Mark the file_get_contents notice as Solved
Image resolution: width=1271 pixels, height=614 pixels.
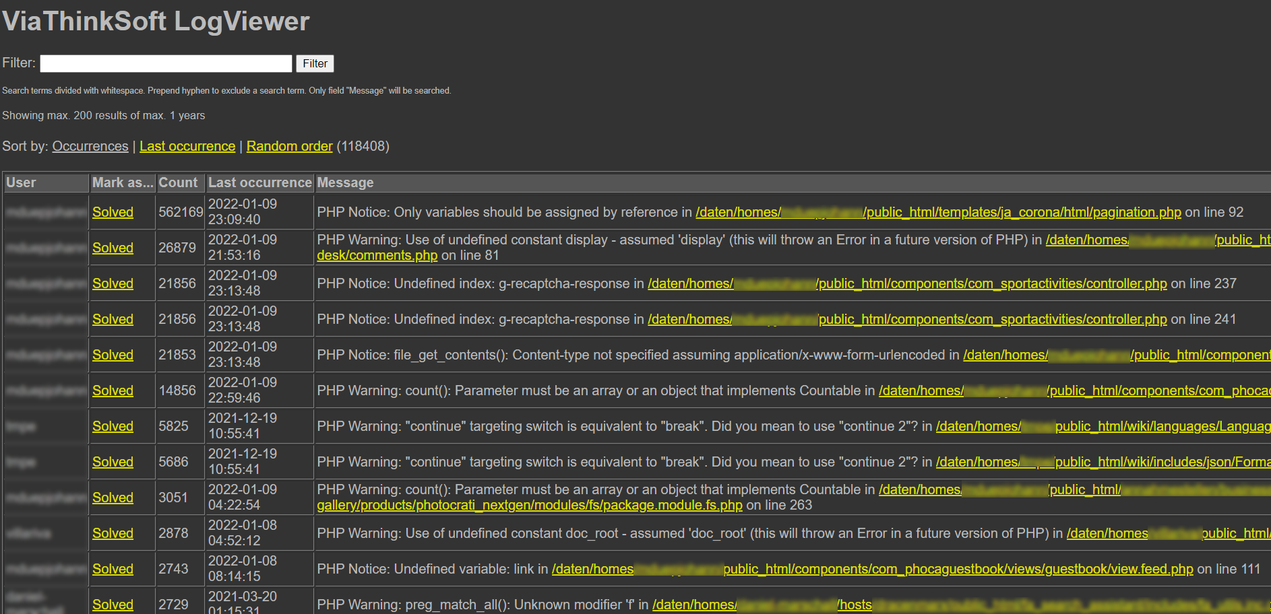(x=113, y=355)
